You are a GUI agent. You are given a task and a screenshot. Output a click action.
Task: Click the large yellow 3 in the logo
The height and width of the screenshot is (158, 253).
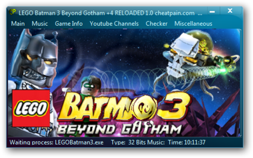174,107
